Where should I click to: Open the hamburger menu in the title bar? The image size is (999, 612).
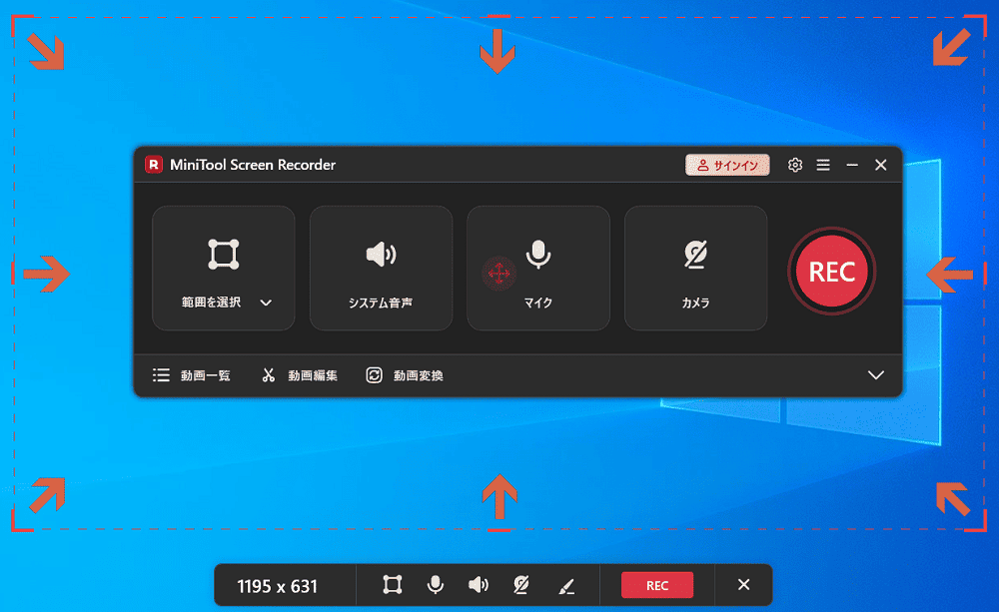tap(823, 165)
